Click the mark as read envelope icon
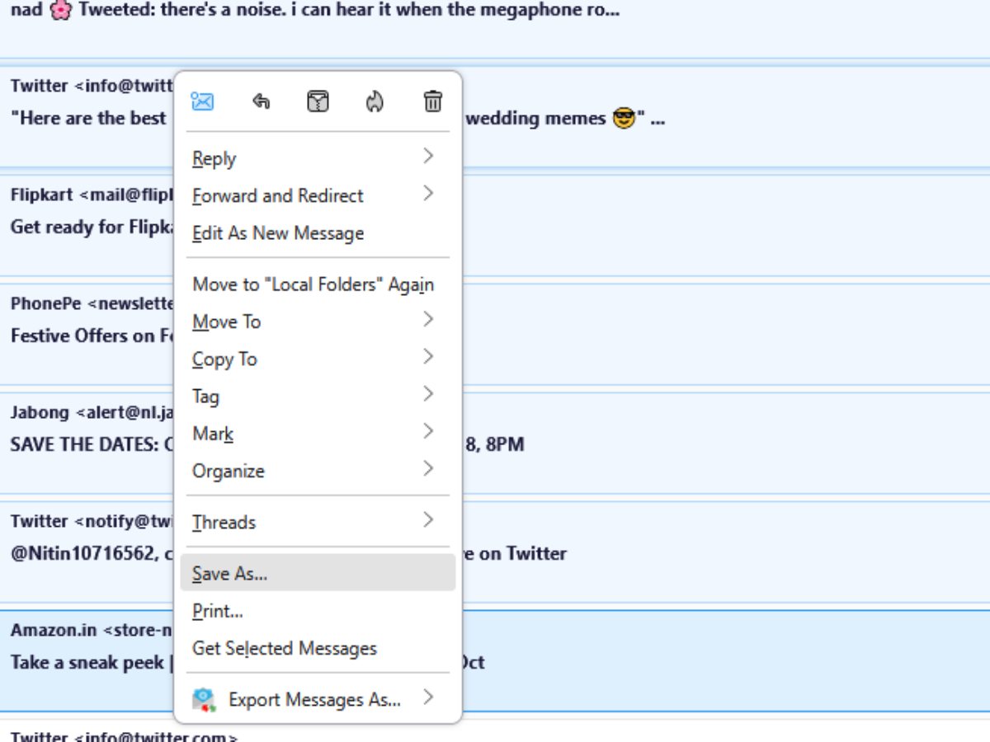The height and width of the screenshot is (742, 990). tap(202, 101)
